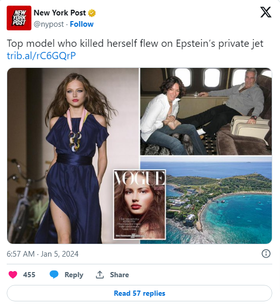Open the @nypost handle
Viewport: 280px width, 306px height.
point(48,24)
